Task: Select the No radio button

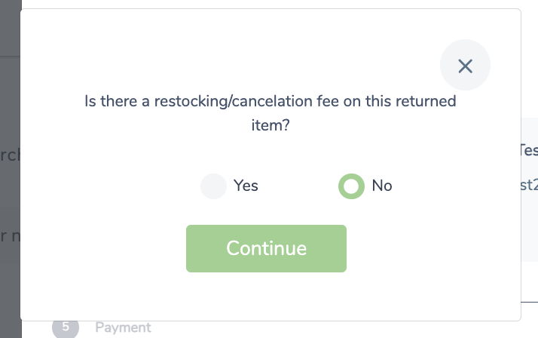Action: [351, 186]
